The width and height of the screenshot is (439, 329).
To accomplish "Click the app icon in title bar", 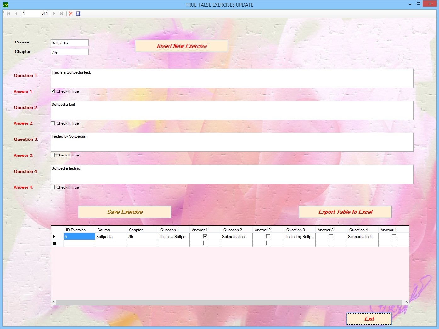I will pos(5,5).
